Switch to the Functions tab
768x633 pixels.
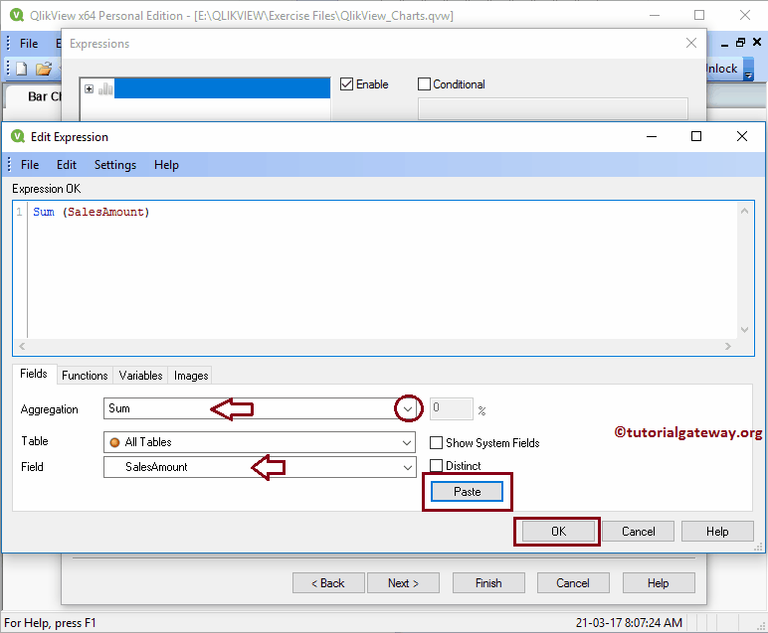point(85,376)
